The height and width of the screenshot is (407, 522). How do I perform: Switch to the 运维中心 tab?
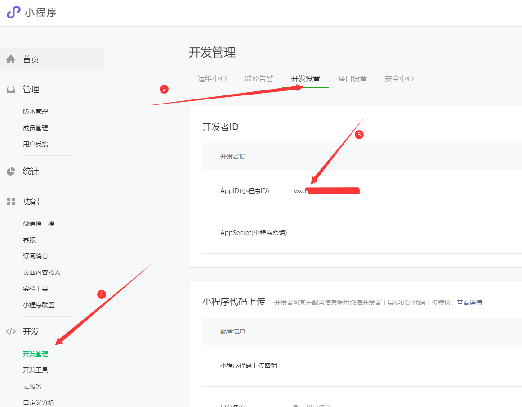(212, 79)
